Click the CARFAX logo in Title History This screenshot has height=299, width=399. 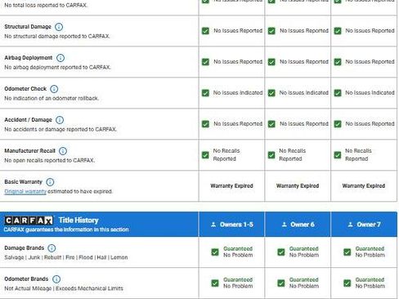[x=29, y=221]
